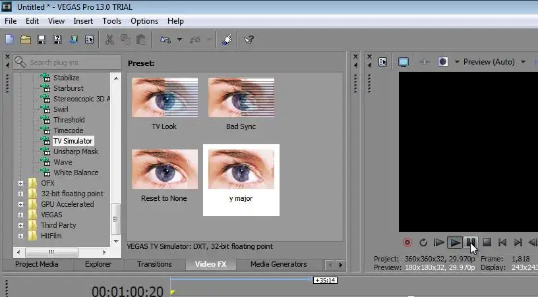Select the TV Look preset thumbnail
The height and width of the screenshot is (297, 538).
[x=165, y=97]
